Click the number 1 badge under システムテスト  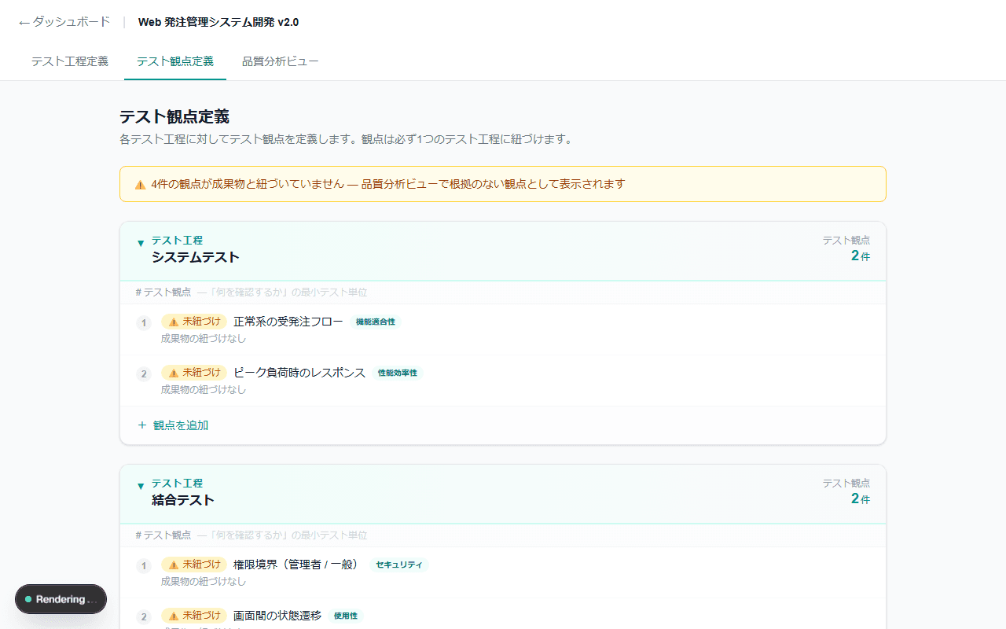pyautogui.click(x=144, y=322)
